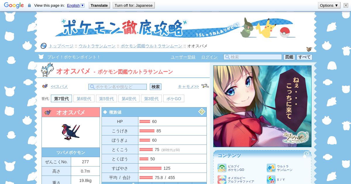Click the HP stat bar showing 60
Image resolution: width=351 pixels, height=184 pixels.
click(145, 121)
